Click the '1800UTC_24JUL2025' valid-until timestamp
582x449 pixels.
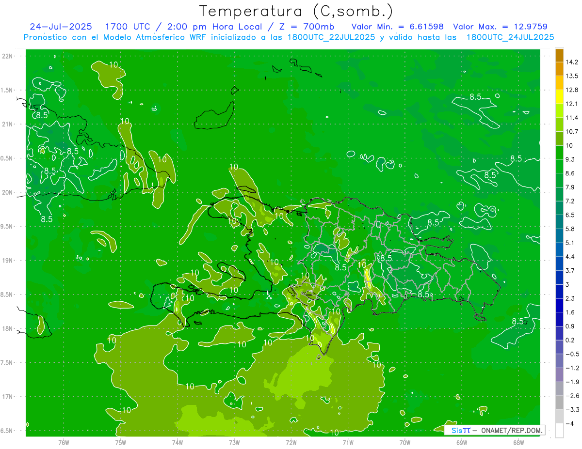[510, 37]
